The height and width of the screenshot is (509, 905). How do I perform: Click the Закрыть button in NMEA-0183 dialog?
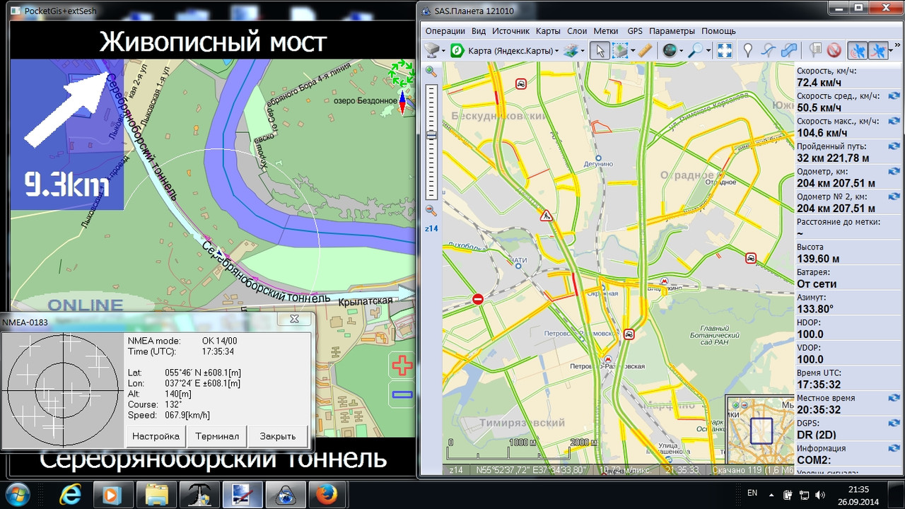point(278,436)
